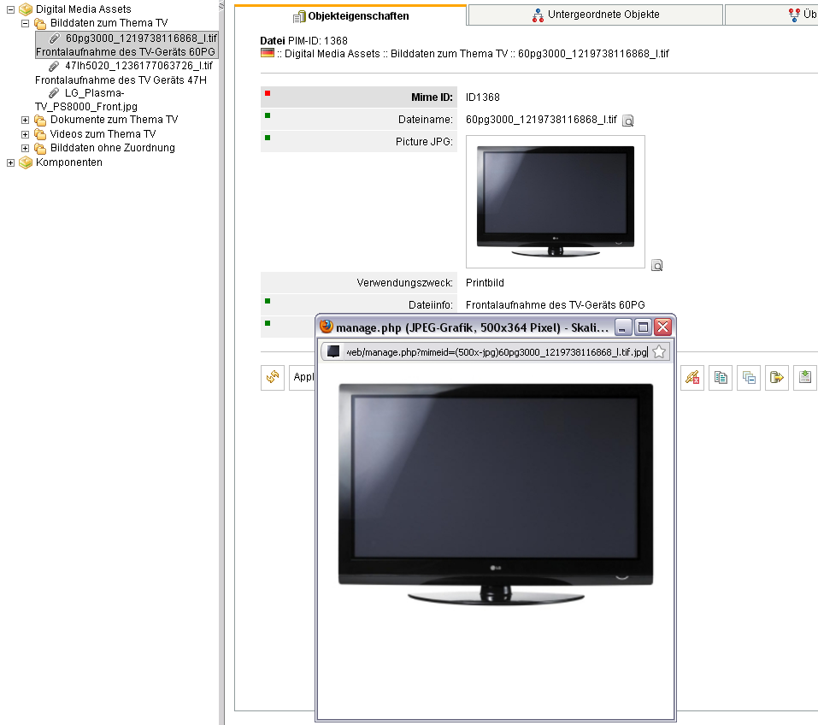
Task: Click magnifier icon beside Picture JPG preview
Action: pos(656,266)
